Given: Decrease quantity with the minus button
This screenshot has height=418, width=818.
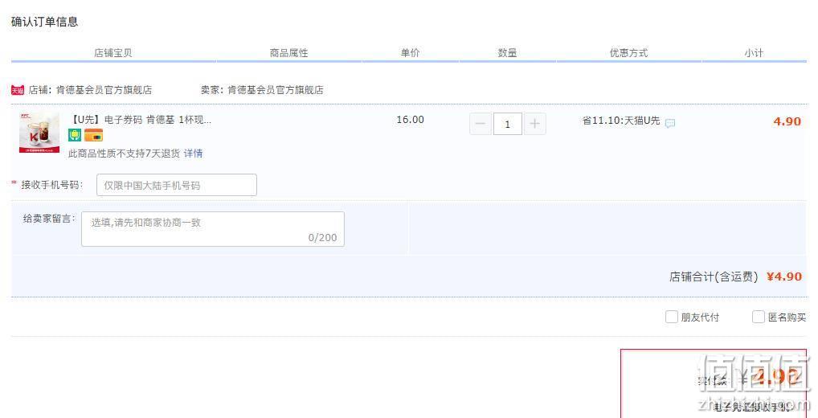Looking at the screenshot, I should point(481,125).
